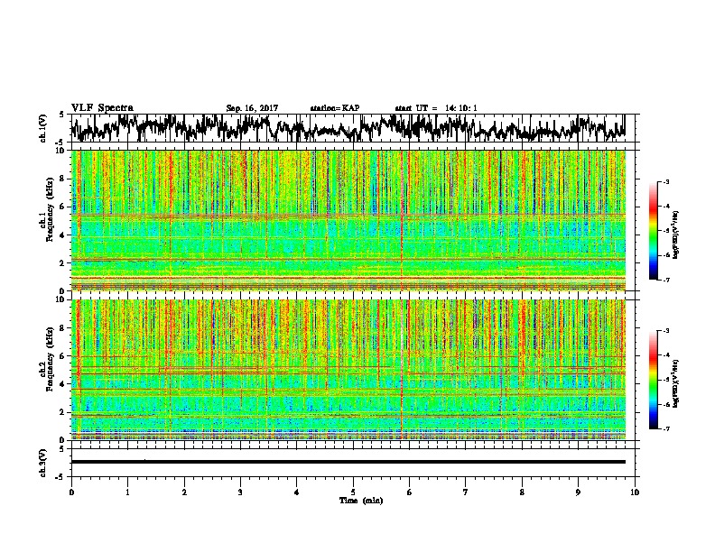Click time axis tick label 1
The width and height of the screenshot is (715, 552).
127,492
